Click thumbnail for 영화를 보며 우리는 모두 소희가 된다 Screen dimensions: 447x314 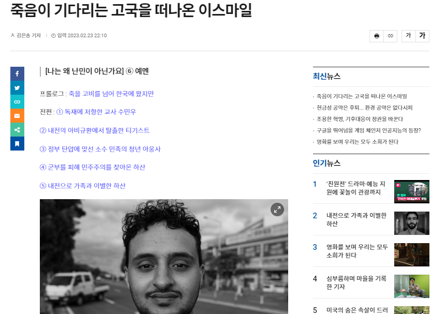click(412, 255)
